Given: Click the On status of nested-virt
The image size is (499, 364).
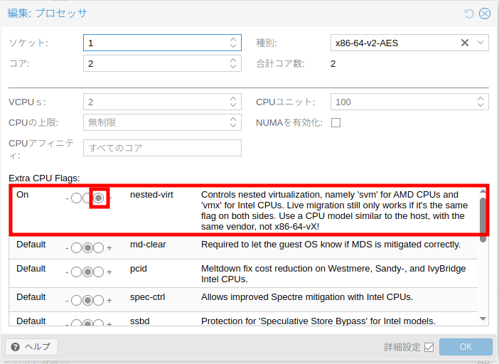Looking at the screenshot, I should [23, 194].
